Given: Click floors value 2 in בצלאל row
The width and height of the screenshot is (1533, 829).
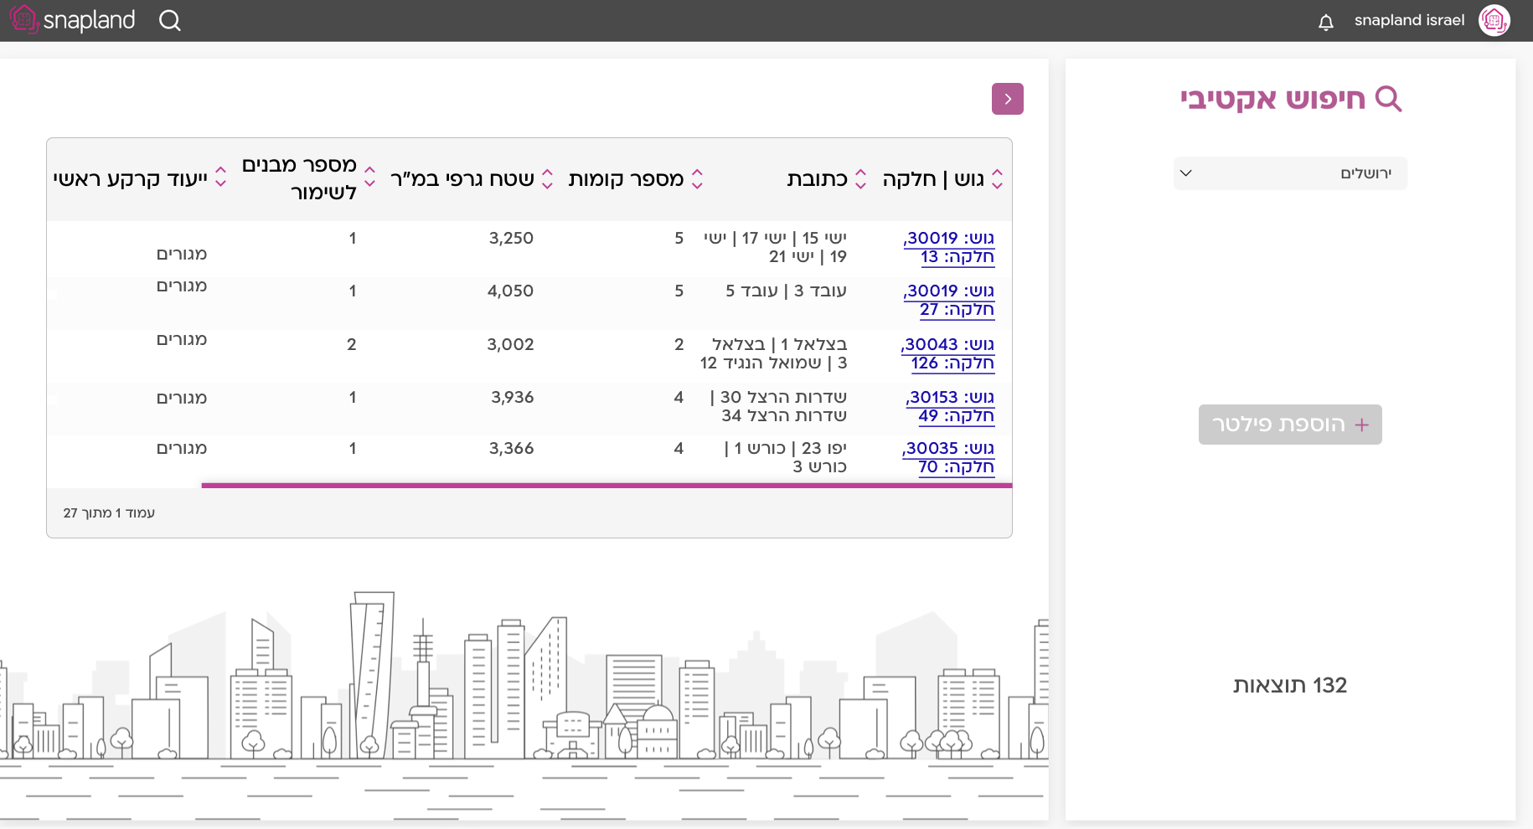Looking at the screenshot, I should 679,344.
